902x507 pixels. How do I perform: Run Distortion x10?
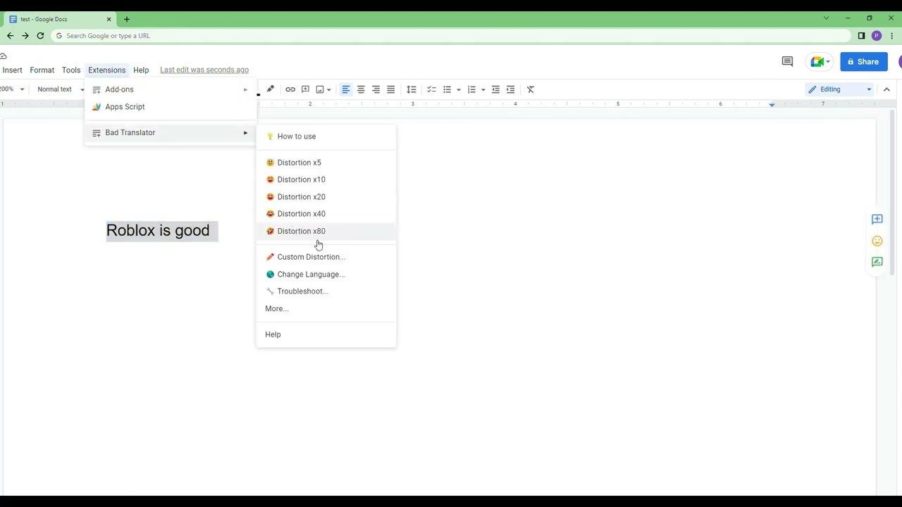pyautogui.click(x=326, y=180)
